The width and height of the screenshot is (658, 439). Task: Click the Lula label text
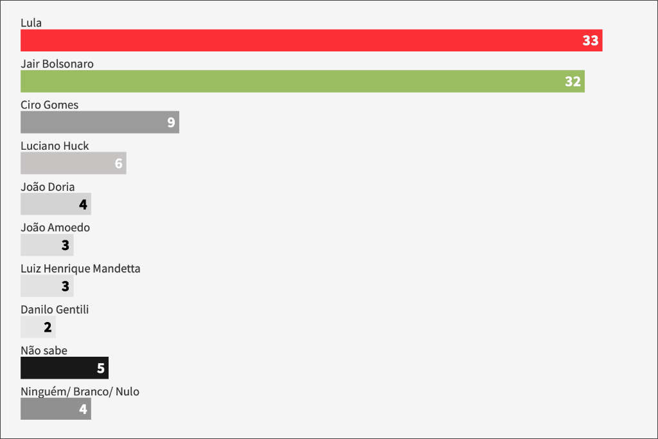[31, 22]
